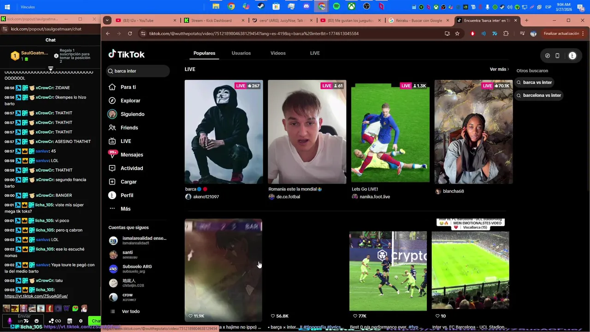Select the 'barca vs inter' search suggestion
The image size is (590, 332).
coord(534,83)
